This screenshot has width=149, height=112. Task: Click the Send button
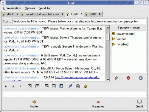click(x=139, y=104)
